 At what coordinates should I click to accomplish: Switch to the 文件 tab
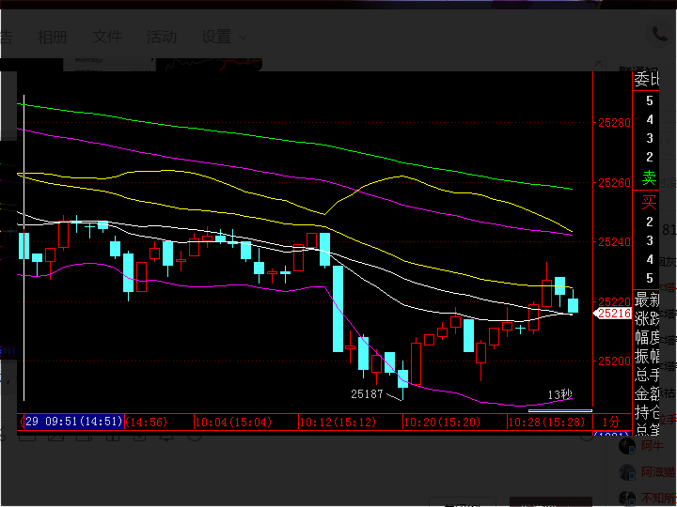(106, 37)
